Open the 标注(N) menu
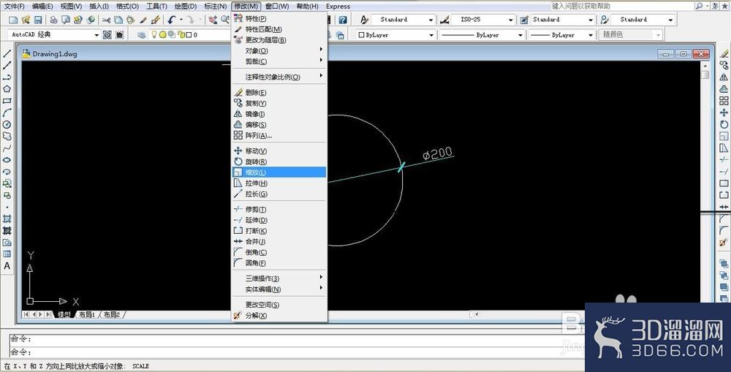Image resolution: width=731 pixels, height=372 pixels. coord(216,6)
